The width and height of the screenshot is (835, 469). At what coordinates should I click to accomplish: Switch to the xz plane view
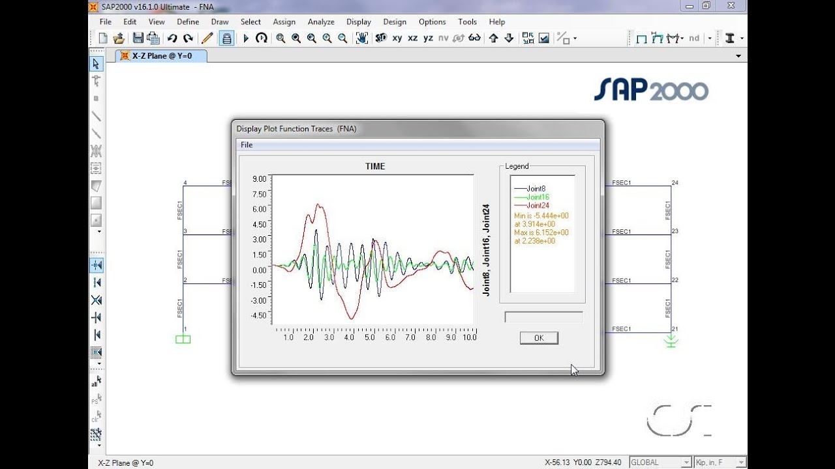pyautogui.click(x=413, y=38)
